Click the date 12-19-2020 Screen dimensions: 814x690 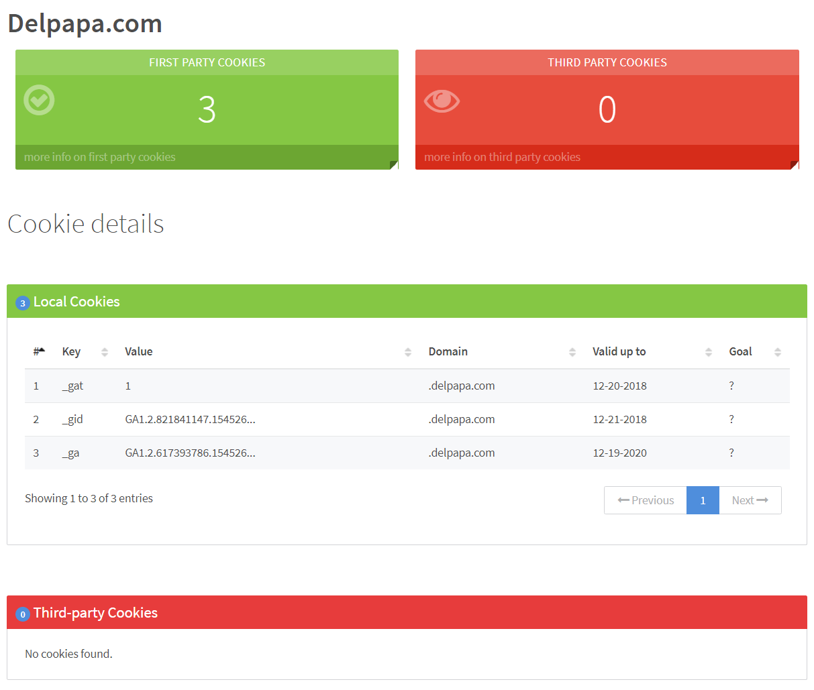(x=620, y=453)
